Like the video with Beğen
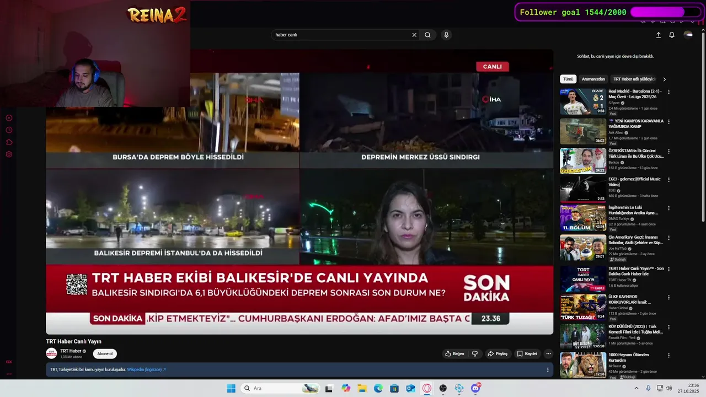The image size is (706, 397). (454, 354)
